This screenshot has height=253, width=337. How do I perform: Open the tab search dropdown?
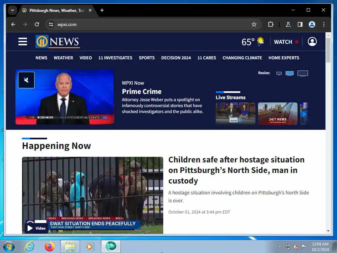13,10
